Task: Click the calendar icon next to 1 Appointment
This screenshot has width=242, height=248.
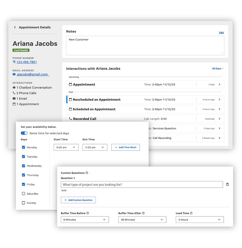Action: point(14,104)
